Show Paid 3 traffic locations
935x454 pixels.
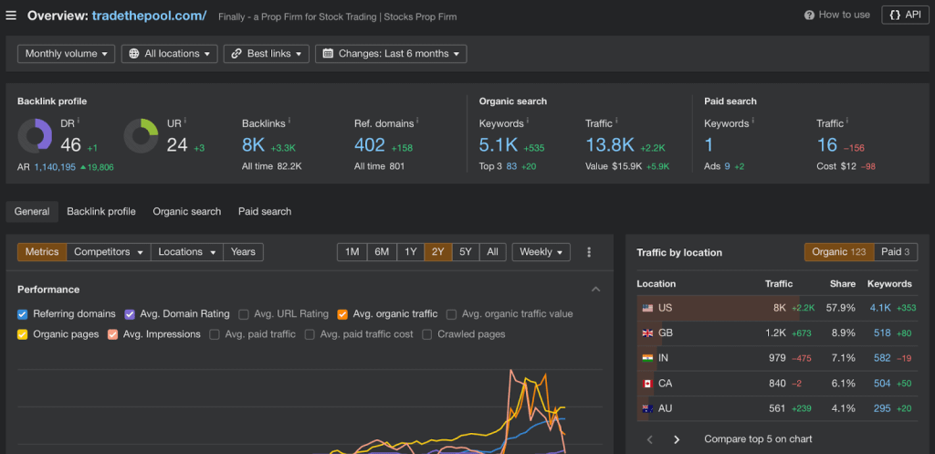(896, 252)
